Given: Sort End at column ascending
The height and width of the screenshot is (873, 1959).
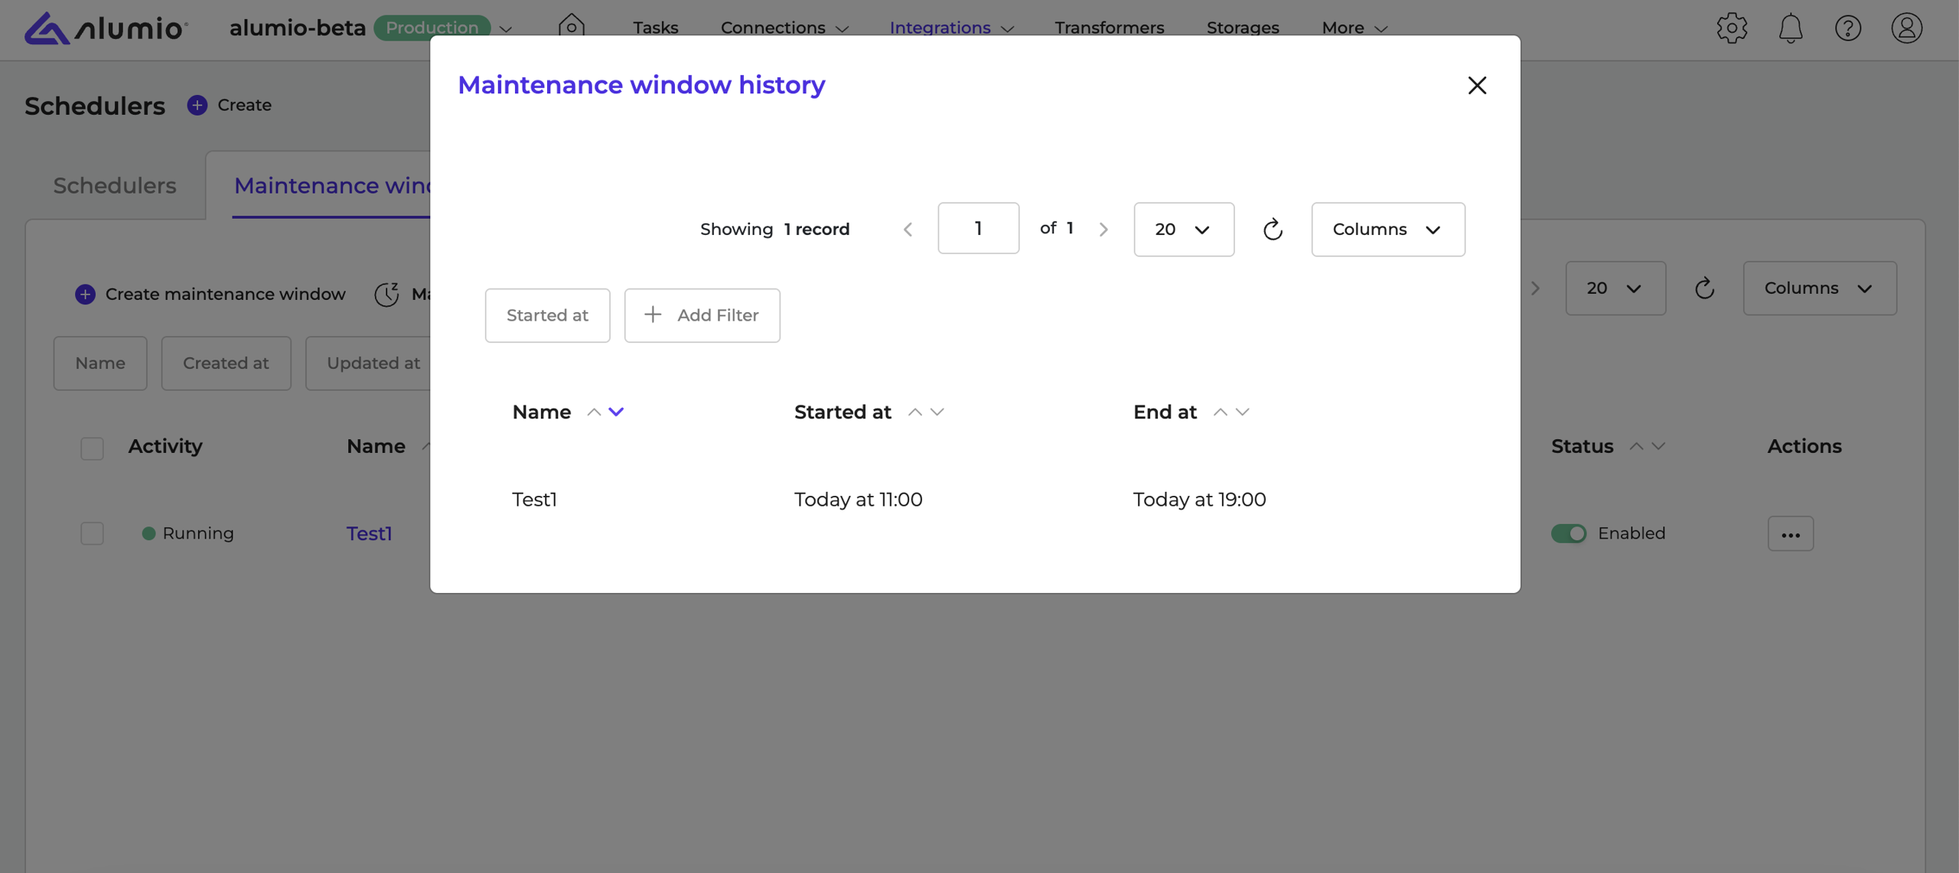Looking at the screenshot, I should tap(1220, 412).
